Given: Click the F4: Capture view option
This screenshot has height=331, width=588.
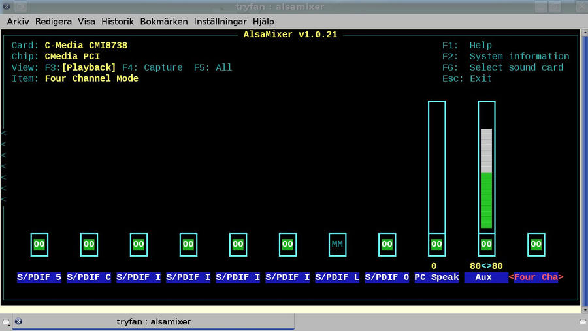Looking at the screenshot, I should point(152,67).
